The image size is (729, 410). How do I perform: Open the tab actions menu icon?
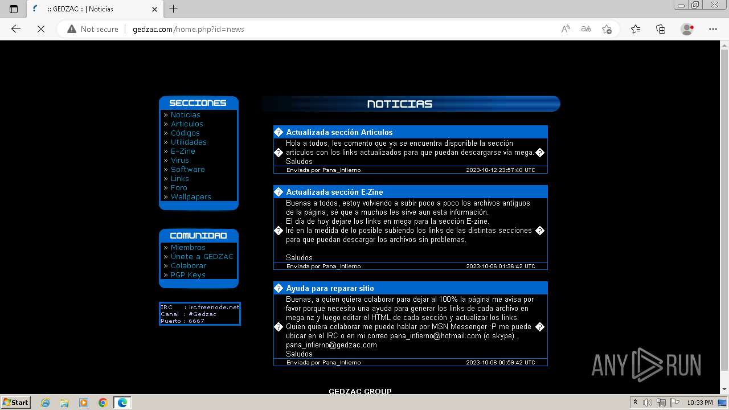[14, 9]
